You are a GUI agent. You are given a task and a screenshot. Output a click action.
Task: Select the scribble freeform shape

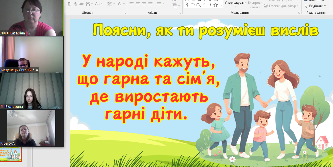pos(187,5)
